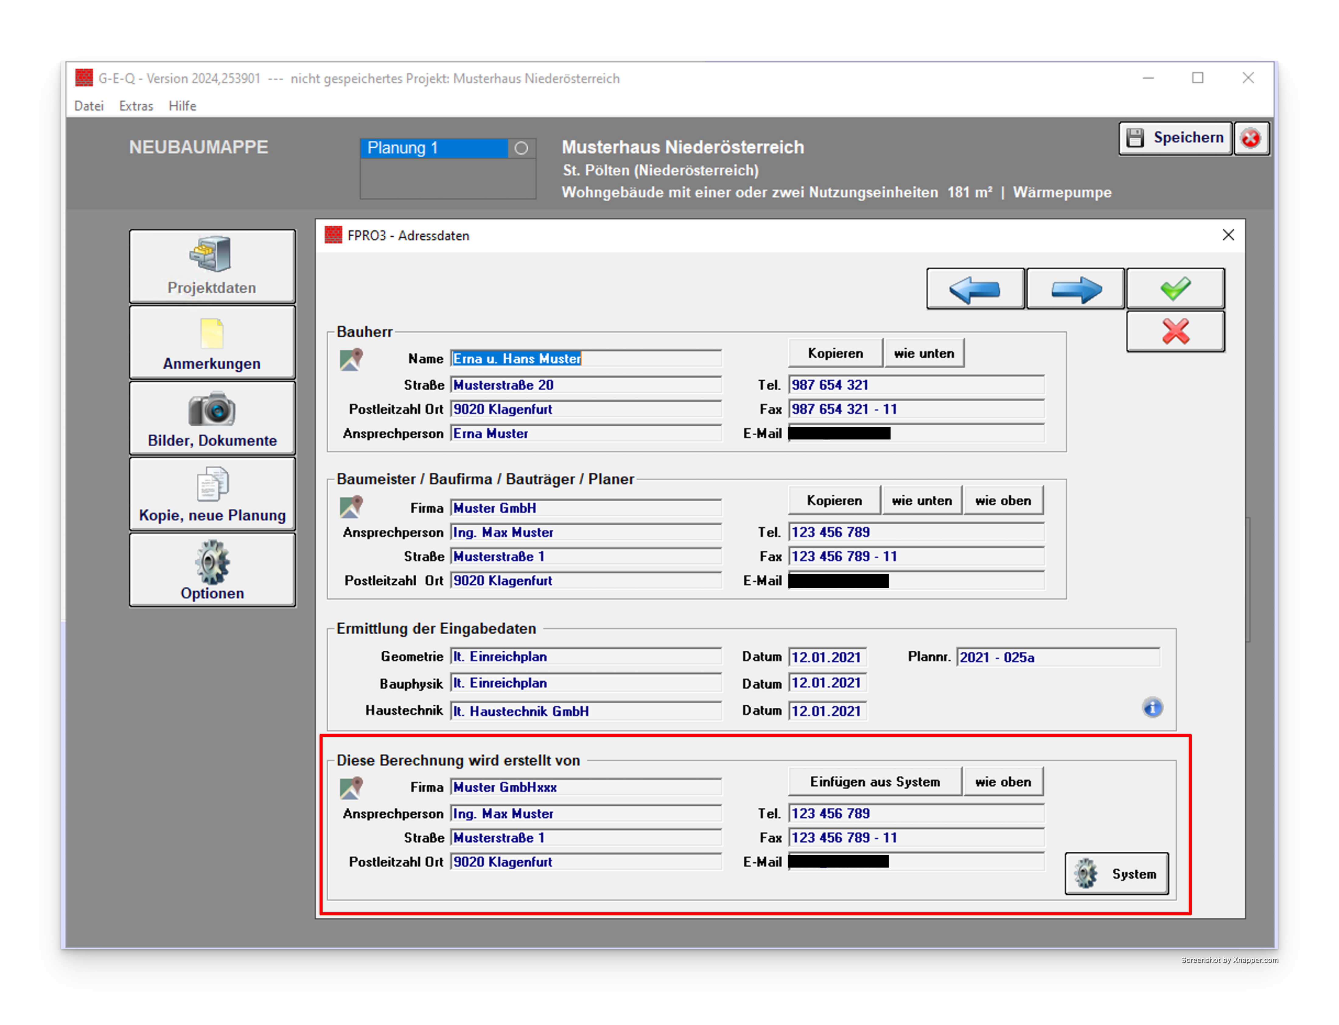The height and width of the screenshot is (1025, 1339).
Task: Open Projektdaten in the sidebar
Action: click(212, 266)
